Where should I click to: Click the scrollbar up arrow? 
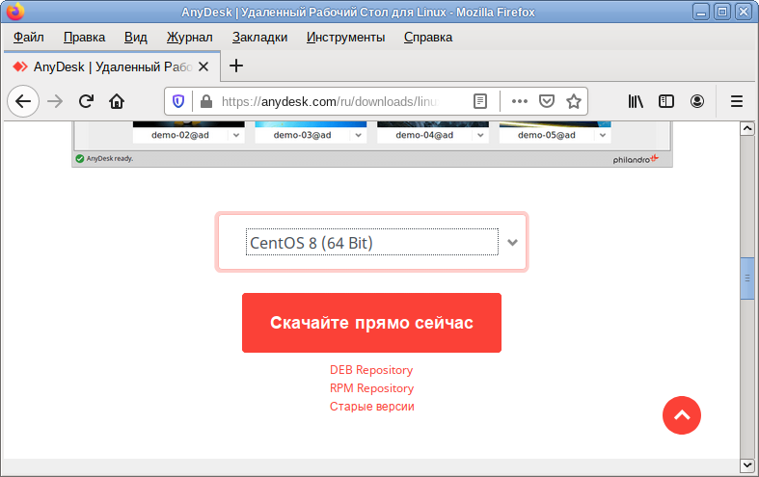click(747, 128)
